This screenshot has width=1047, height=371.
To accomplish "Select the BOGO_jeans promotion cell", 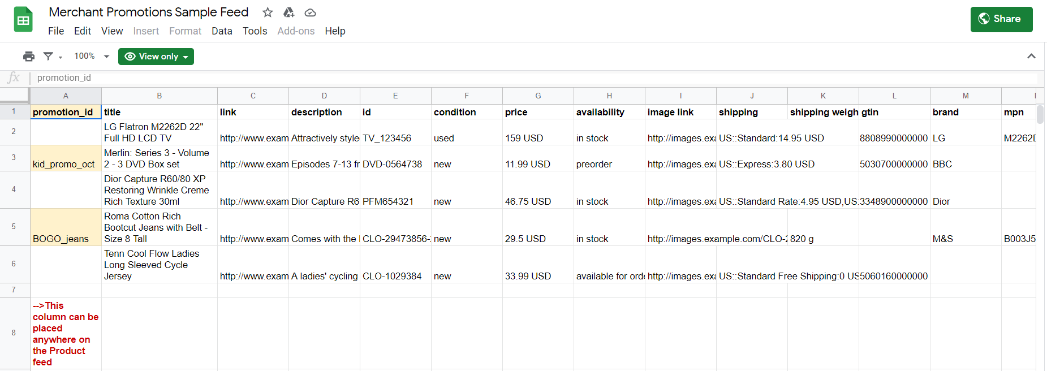I will (66, 227).
